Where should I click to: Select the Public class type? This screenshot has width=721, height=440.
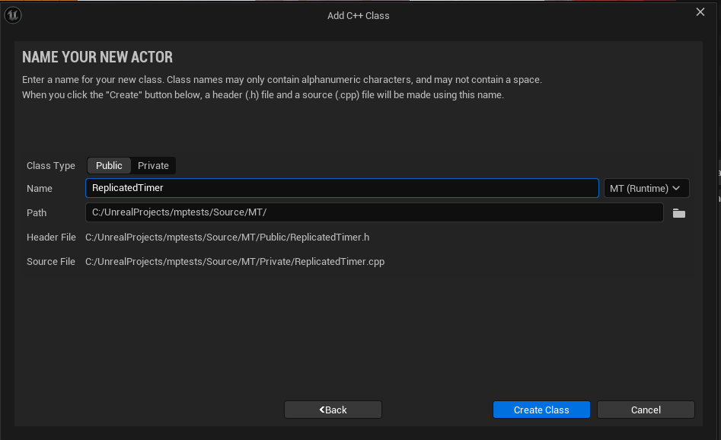point(109,165)
